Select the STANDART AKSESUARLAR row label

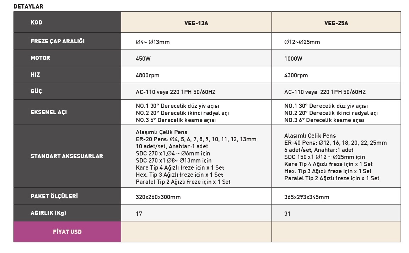coord(67,156)
